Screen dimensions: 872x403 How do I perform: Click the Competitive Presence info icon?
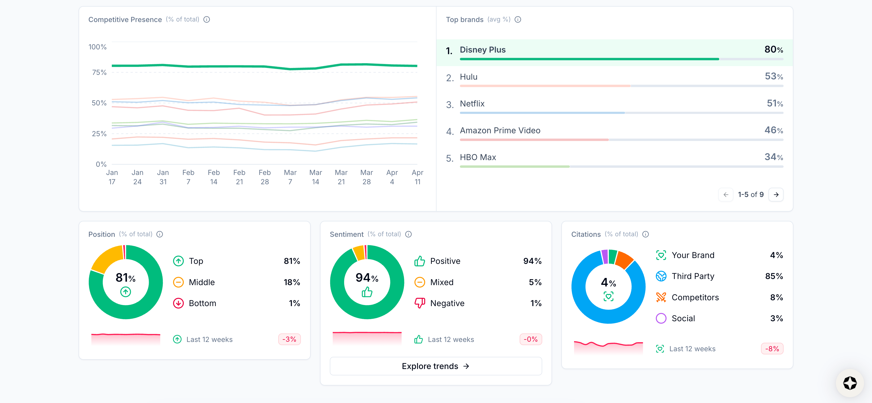pos(207,20)
